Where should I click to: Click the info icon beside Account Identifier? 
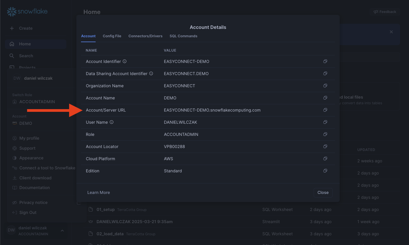click(x=125, y=61)
